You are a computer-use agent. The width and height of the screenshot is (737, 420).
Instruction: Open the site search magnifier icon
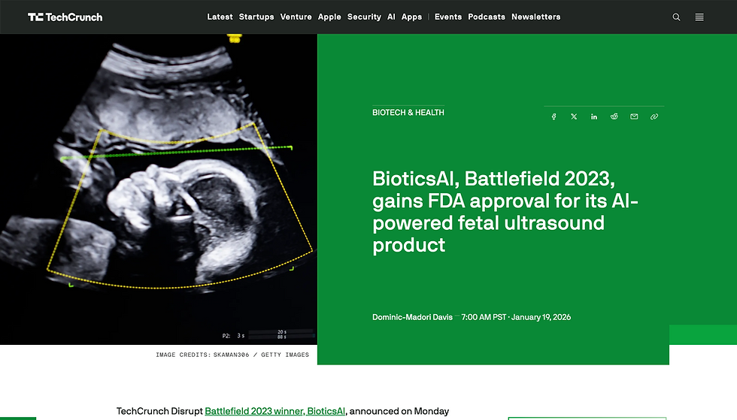pyautogui.click(x=676, y=17)
